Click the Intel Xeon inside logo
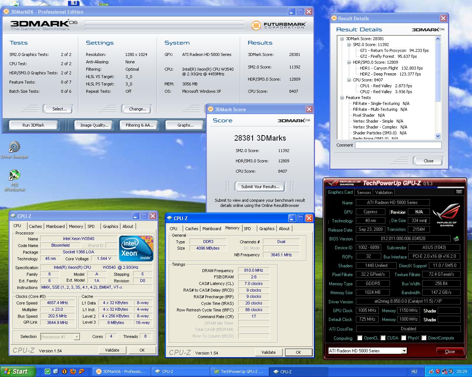This screenshot has height=377, width=472. click(x=136, y=249)
